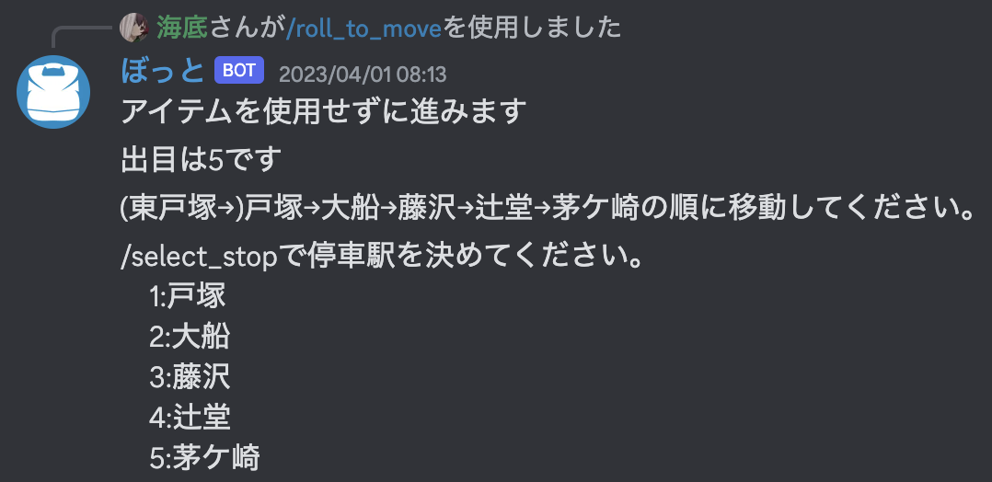Select list entry 5:茅ケ崎

coord(204,457)
